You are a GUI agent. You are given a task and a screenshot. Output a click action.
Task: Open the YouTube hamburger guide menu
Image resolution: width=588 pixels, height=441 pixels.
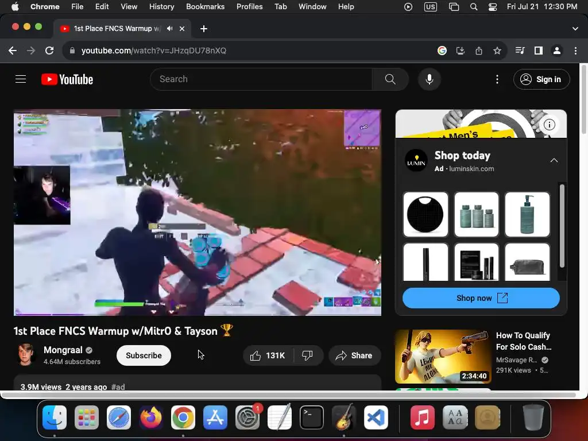coord(21,79)
